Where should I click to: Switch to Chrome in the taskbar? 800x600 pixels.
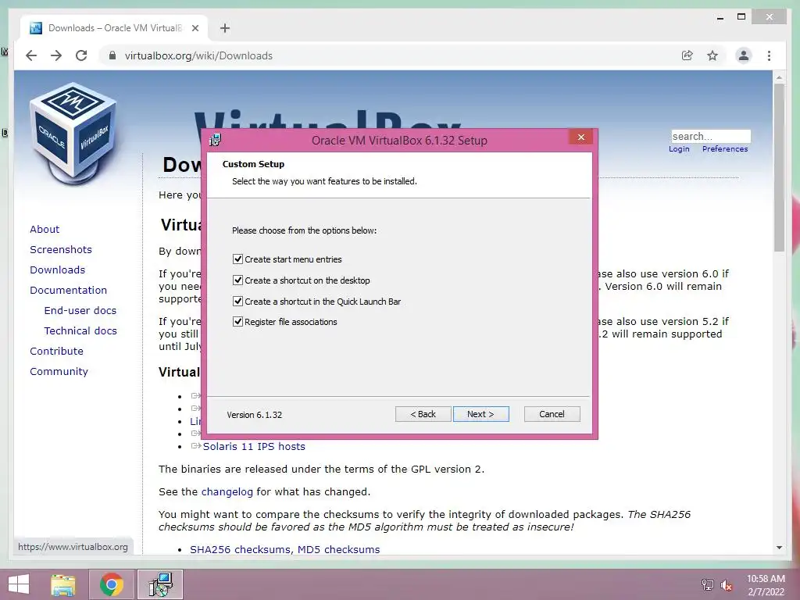[x=112, y=584]
